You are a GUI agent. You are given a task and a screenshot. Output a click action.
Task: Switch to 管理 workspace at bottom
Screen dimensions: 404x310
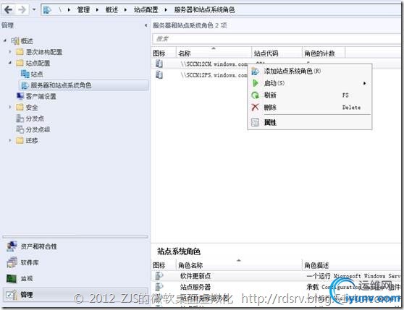tap(75, 294)
